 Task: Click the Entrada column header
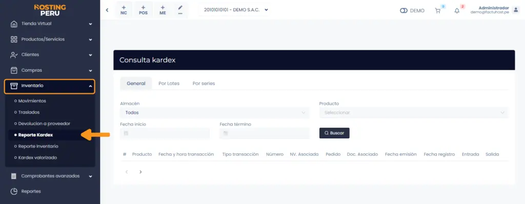coord(471,154)
